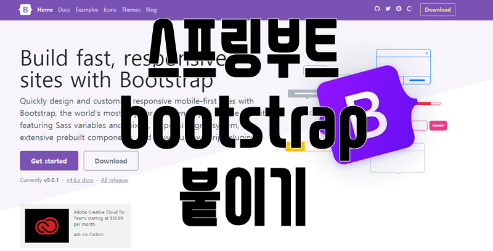Click the outlined Download button beside Get started

click(x=111, y=161)
